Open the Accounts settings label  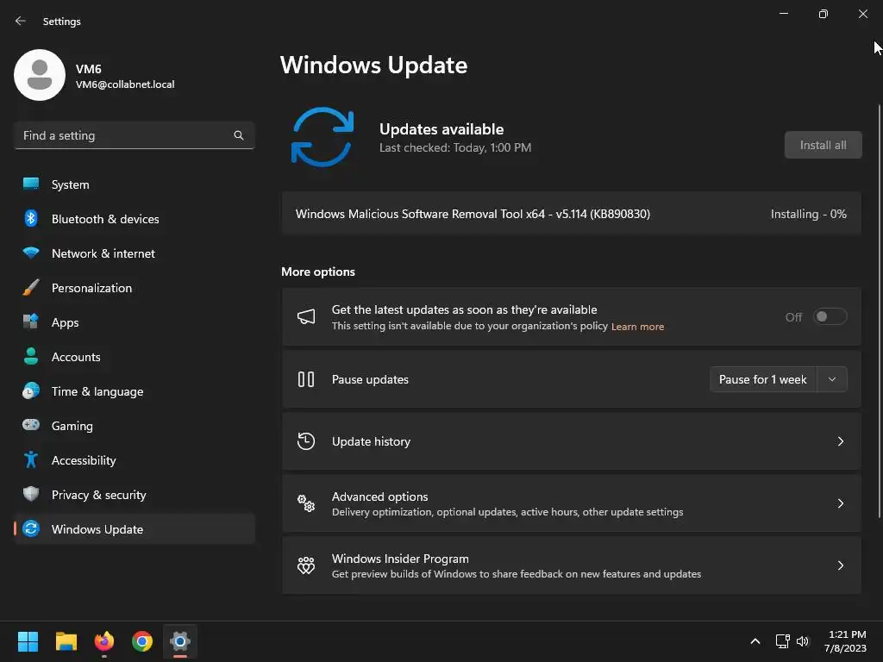[x=76, y=357]
